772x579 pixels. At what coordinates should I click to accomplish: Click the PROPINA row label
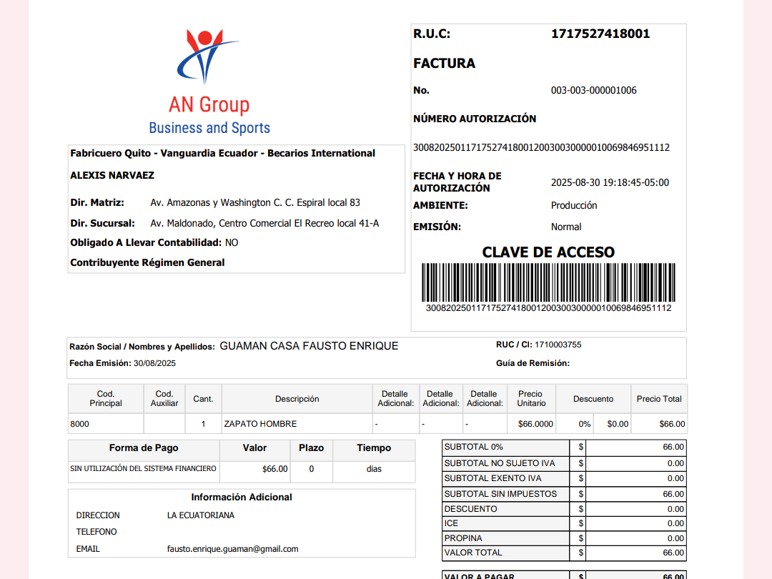point(462,538)
